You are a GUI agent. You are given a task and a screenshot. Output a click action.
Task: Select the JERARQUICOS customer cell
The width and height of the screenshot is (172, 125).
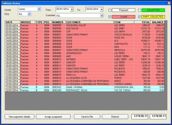pyautogui.click(x=89, y=53)
